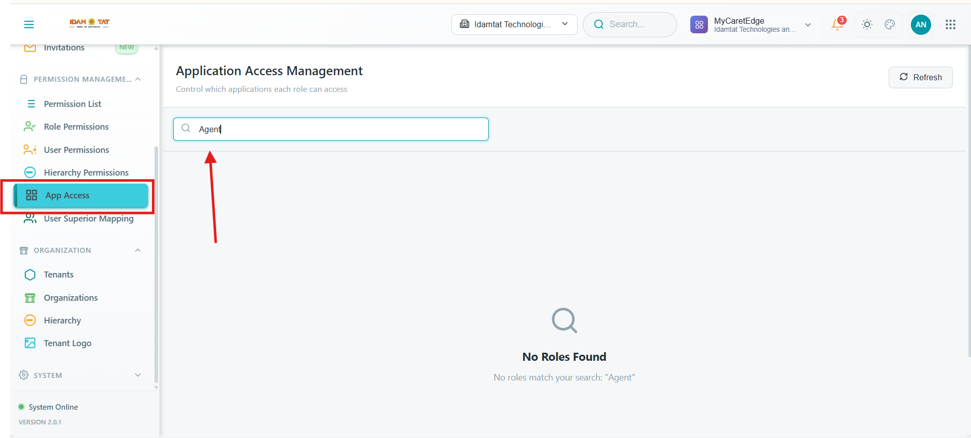971x438 pixels.
Task: Click the VERSION 2.0.1 label
Action: pyautogui.click(x=40, y=422)
